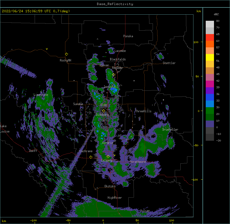This screenshot has width=230, height=224.
Task: Click the Calgary city label
Action: (106, 160)
